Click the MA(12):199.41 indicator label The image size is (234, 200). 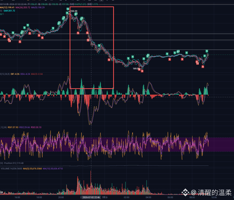[7, 7]
